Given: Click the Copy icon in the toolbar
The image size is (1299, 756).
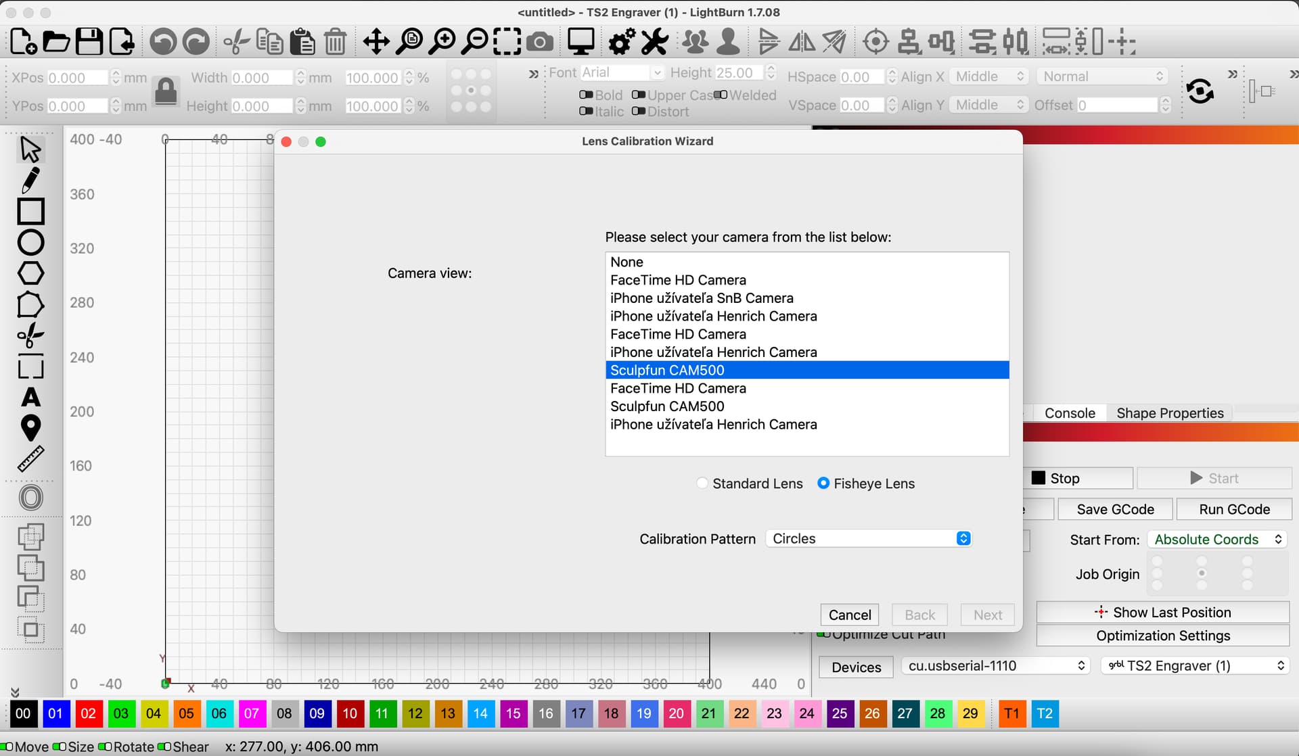Looking at the screenshot, I should coord(270,42).
